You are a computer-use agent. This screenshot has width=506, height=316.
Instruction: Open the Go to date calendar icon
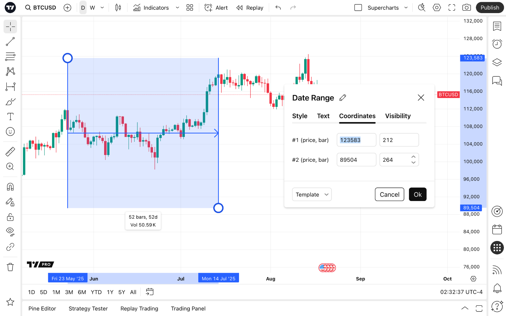coord(150,292)
